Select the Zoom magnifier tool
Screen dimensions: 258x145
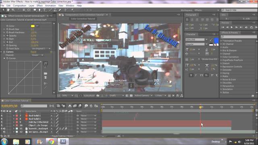click(x=13, y=10)
